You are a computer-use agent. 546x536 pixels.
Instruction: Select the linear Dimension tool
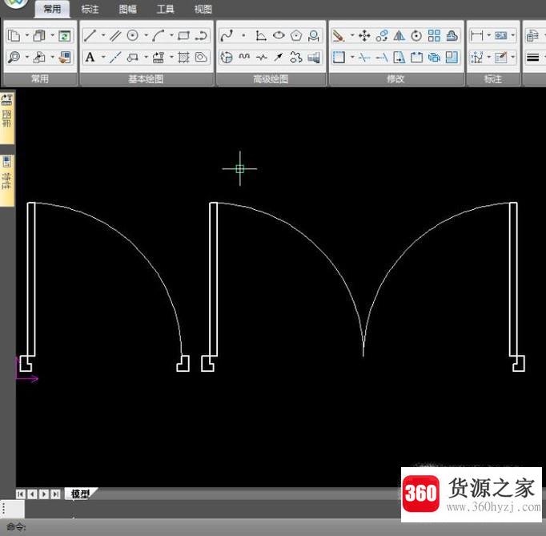pos(476,35)
